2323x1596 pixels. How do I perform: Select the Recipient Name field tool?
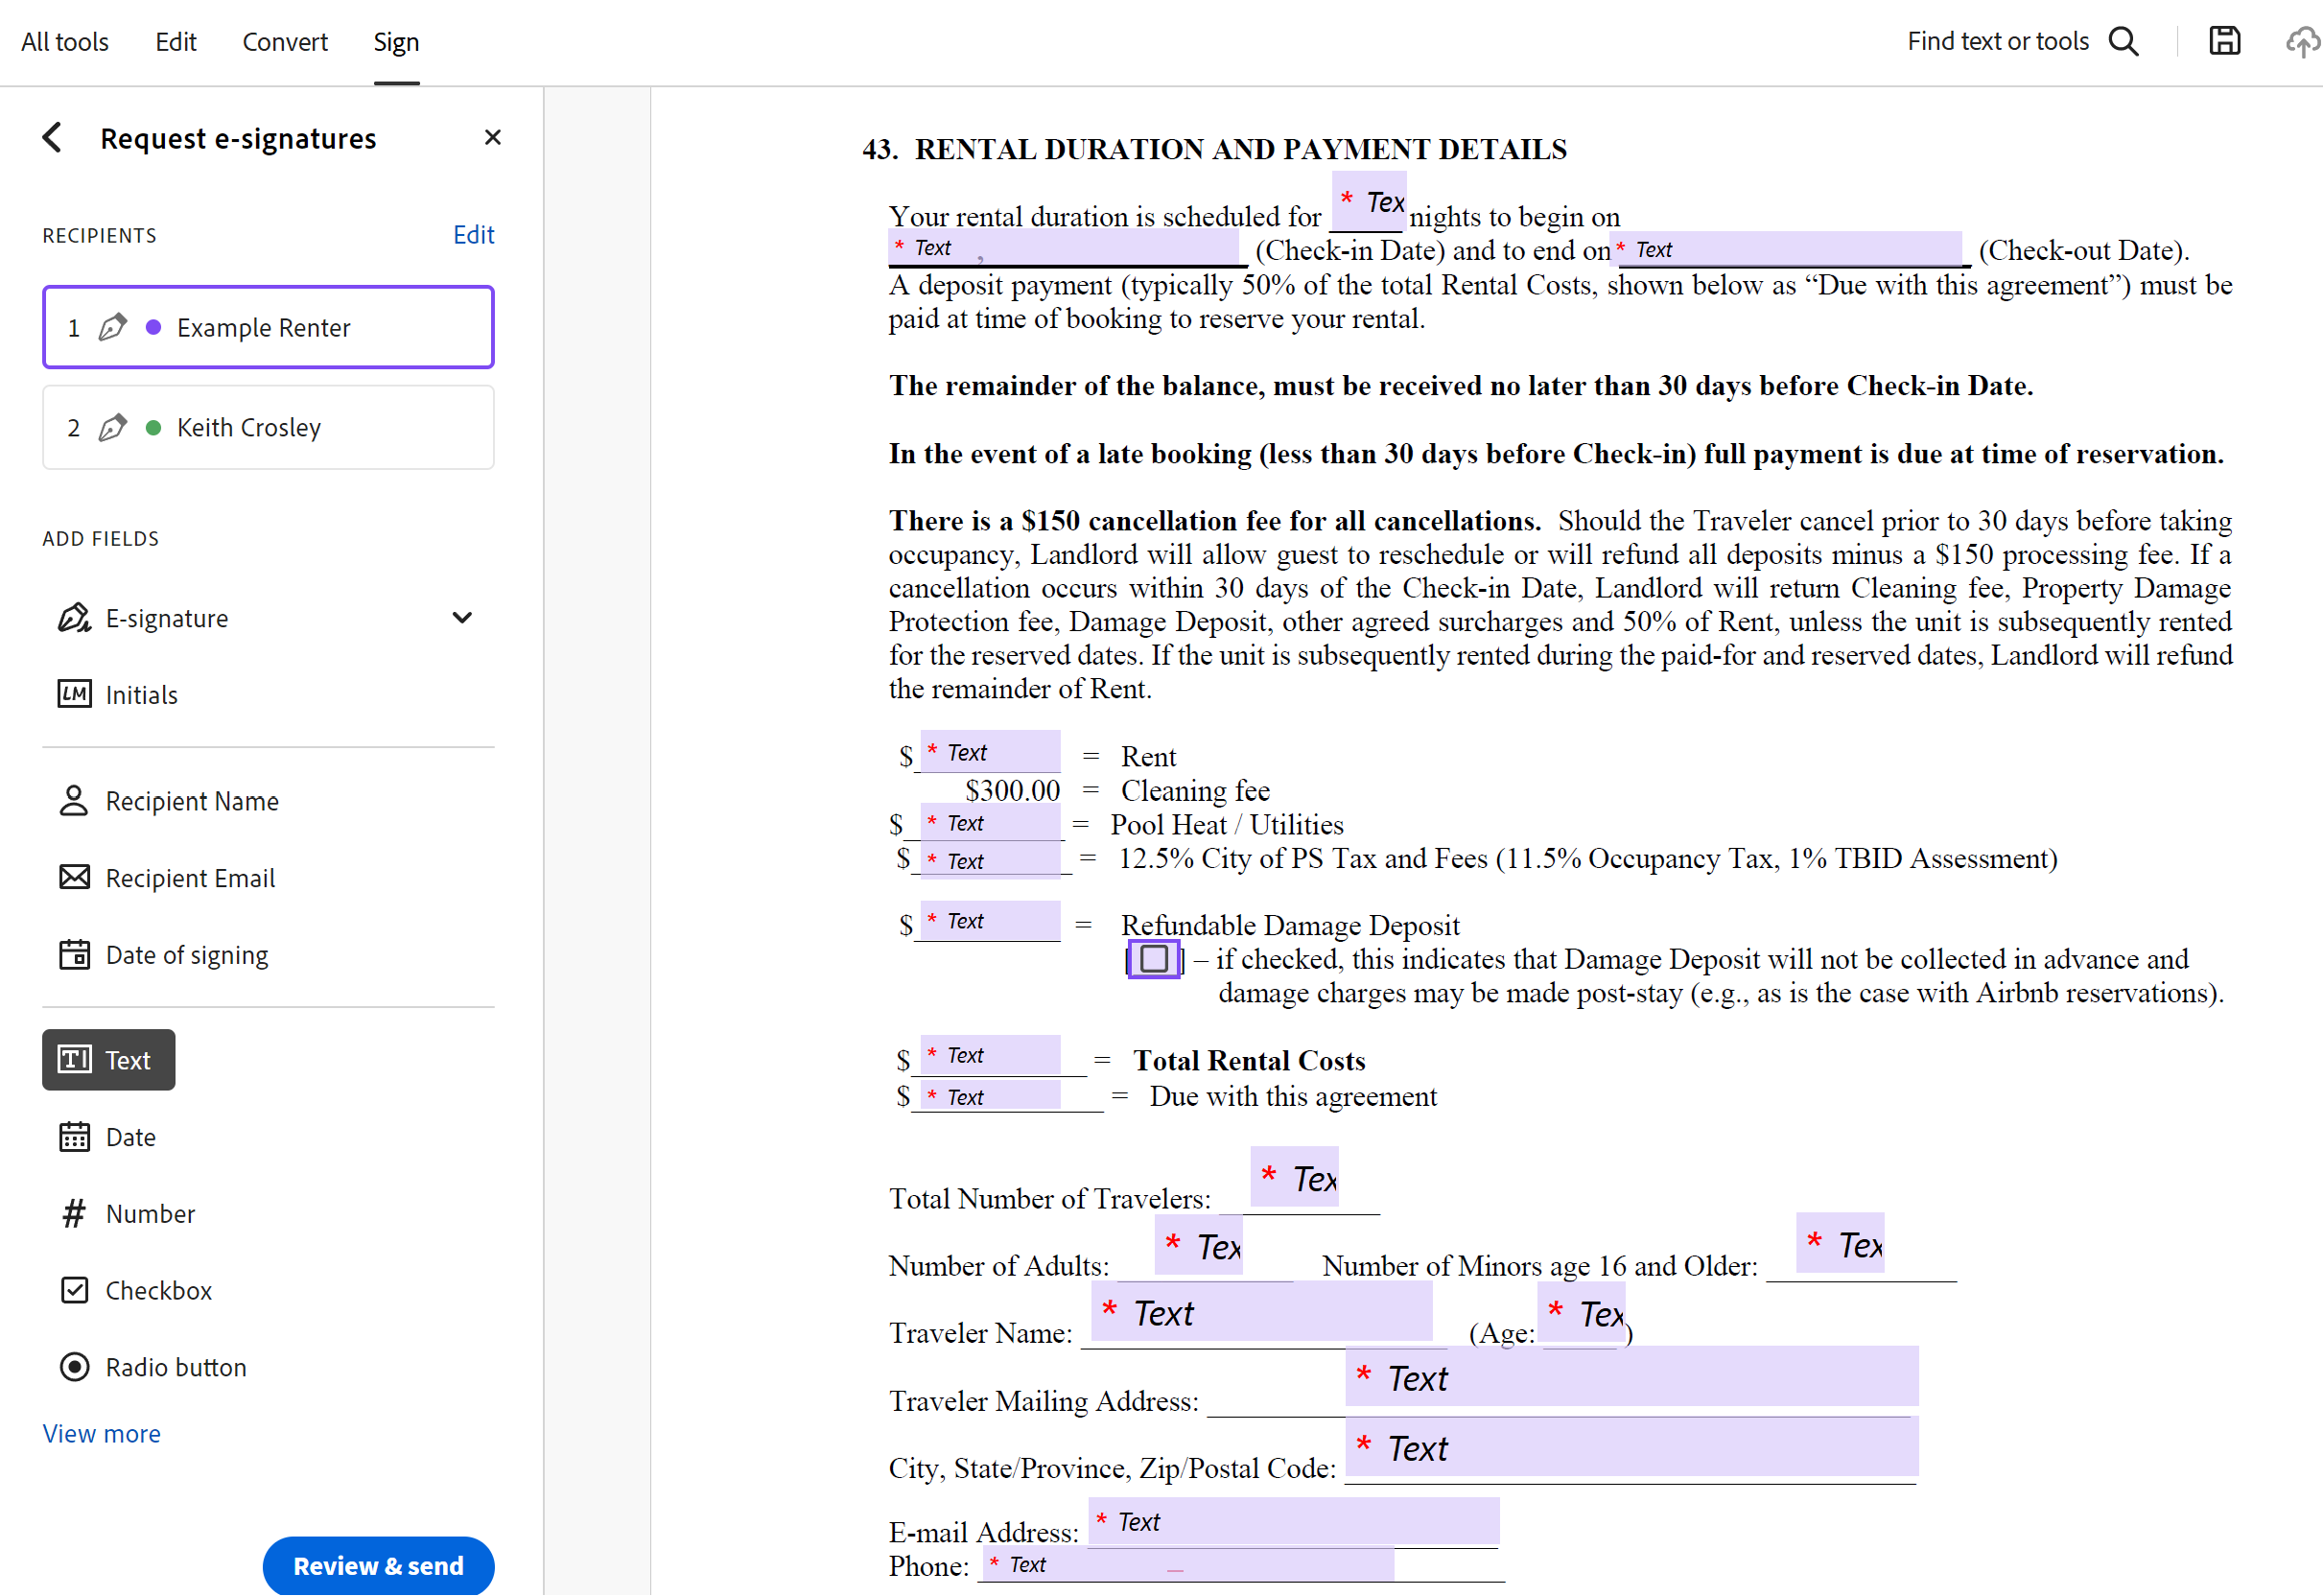(192, 800)
